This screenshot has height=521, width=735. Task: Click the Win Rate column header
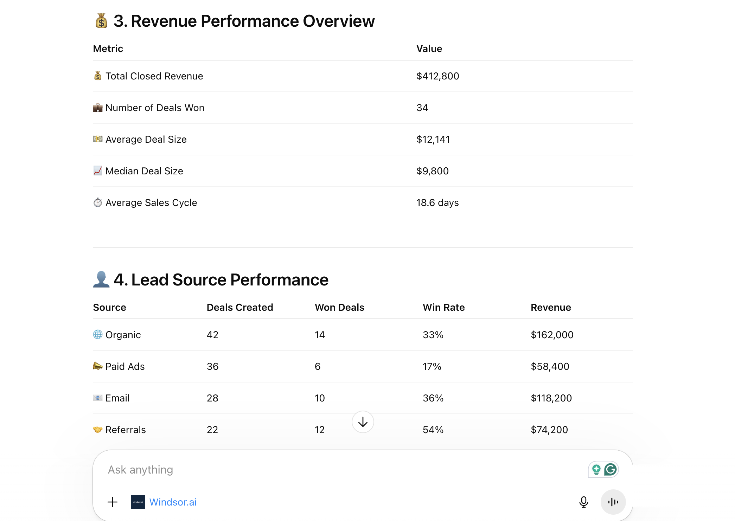click(x=443, y=307)
